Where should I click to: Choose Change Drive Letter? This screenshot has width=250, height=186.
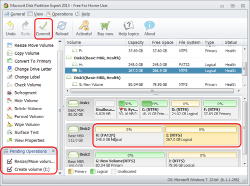(x=29, y=69)
